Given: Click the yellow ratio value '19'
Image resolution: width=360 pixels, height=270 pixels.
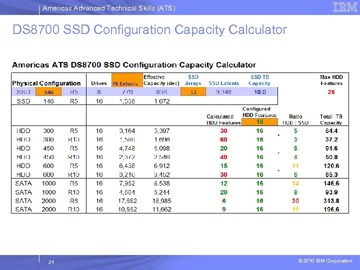Looking at the screenshot, I should point(295,209).
